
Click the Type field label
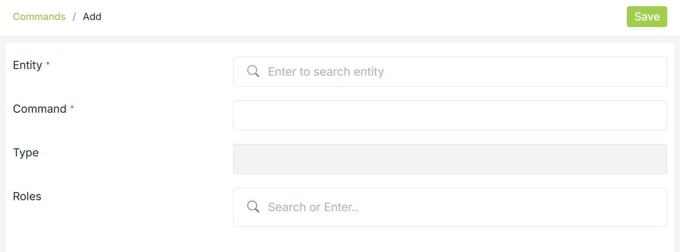(x=26, y=153)
